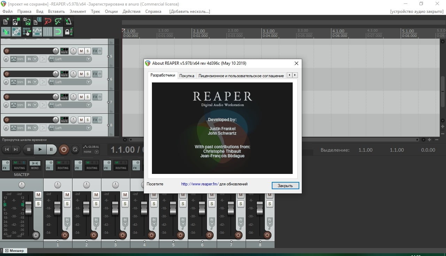Arm mixer channel 2 for recording
The width and height of the screenshot is (446, 256).
coord(94,235)
